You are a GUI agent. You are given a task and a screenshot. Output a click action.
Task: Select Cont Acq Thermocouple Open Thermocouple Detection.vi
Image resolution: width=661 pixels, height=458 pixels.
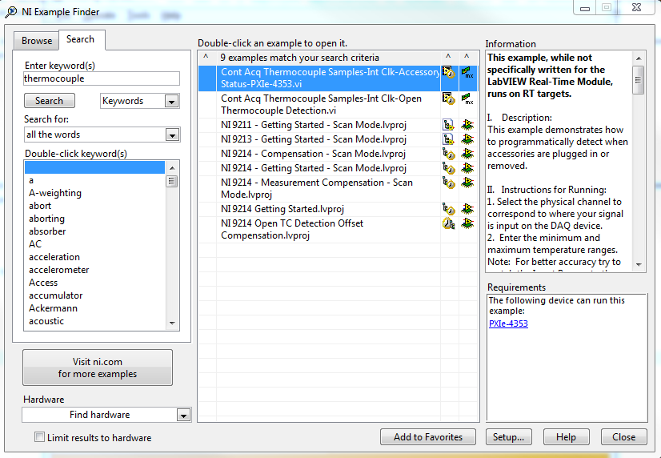point(321,105)
